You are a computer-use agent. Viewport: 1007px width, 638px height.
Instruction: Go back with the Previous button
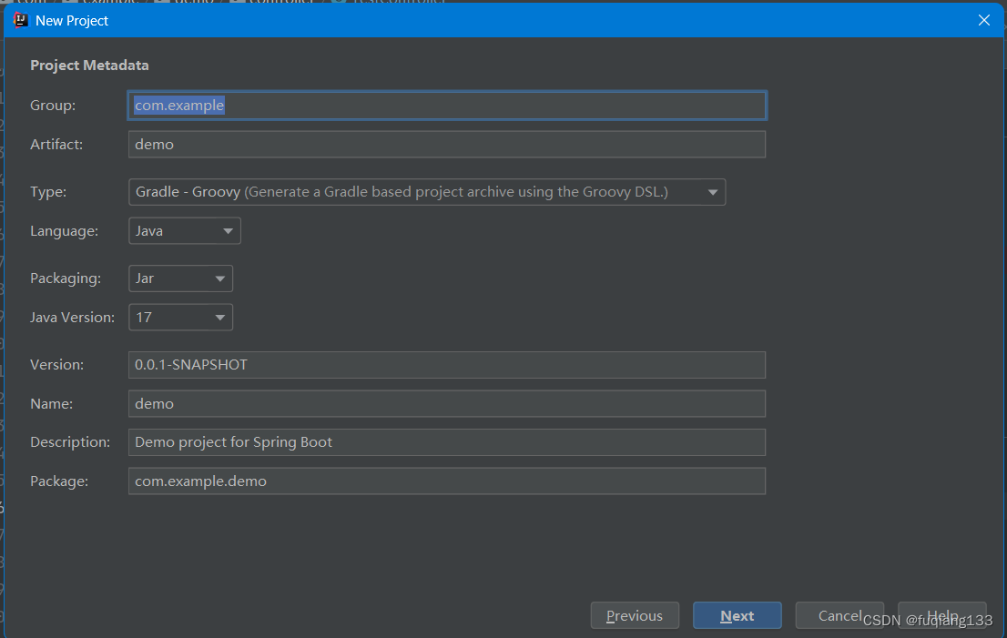635,615
